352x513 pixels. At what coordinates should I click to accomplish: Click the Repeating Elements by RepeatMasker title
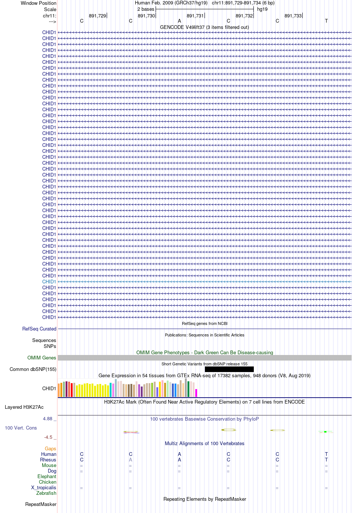click(205, 499)
